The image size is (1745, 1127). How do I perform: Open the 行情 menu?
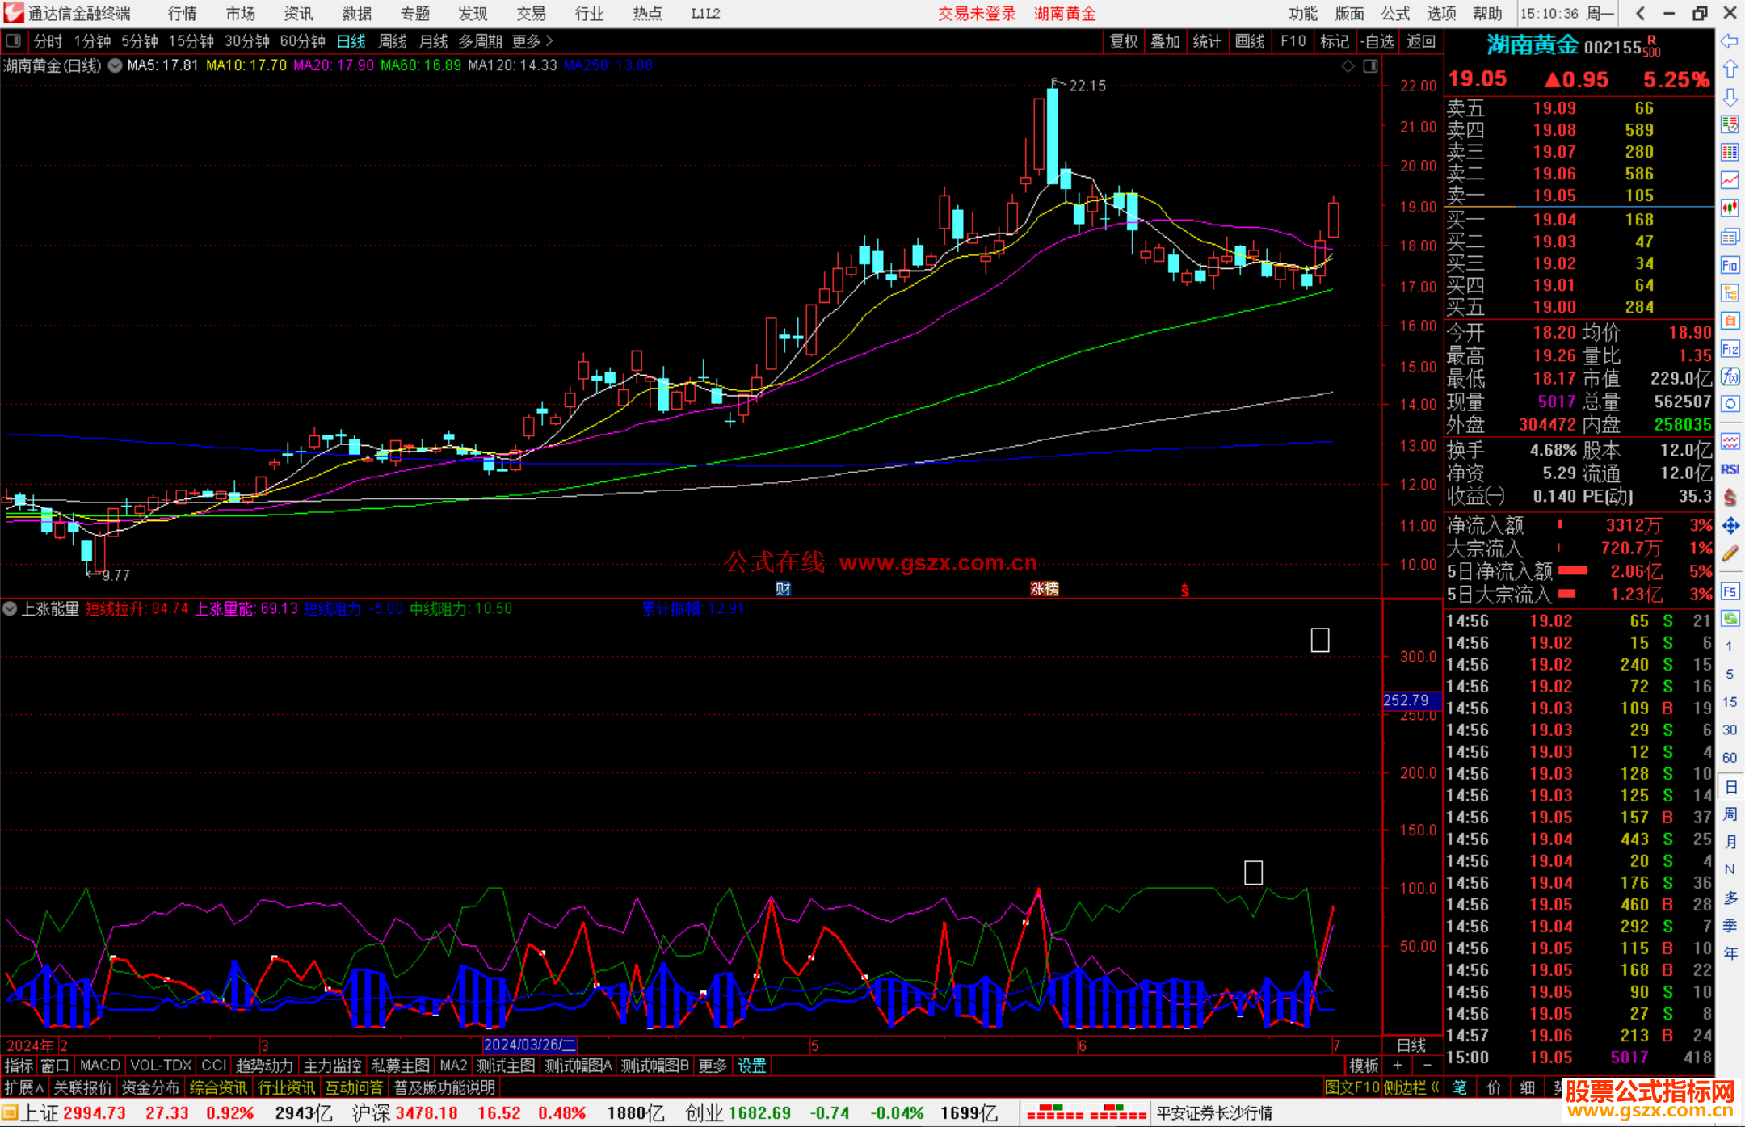click(x=183, y=14)
